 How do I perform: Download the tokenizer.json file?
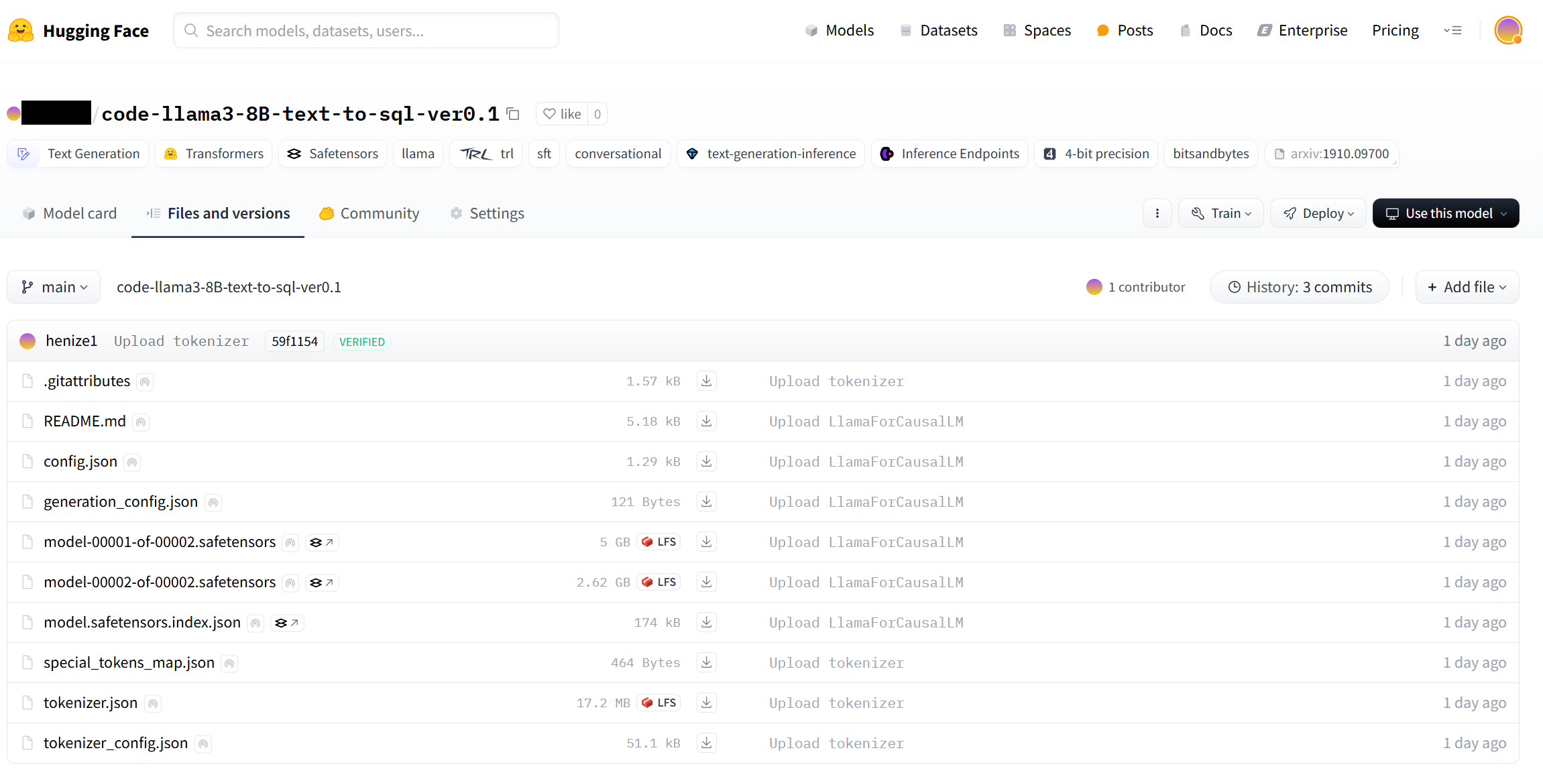tap(706, 703)
